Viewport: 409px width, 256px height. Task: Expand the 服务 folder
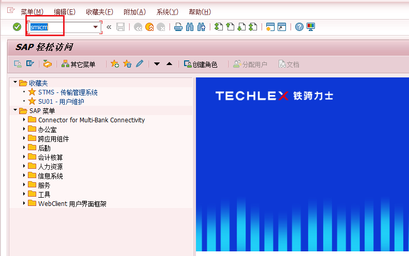tap(24, 185)
